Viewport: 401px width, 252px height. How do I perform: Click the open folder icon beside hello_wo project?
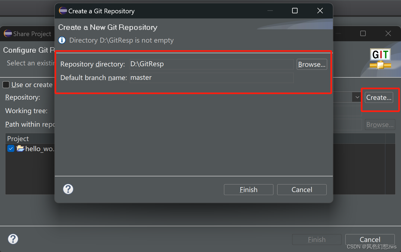[20, 148]
